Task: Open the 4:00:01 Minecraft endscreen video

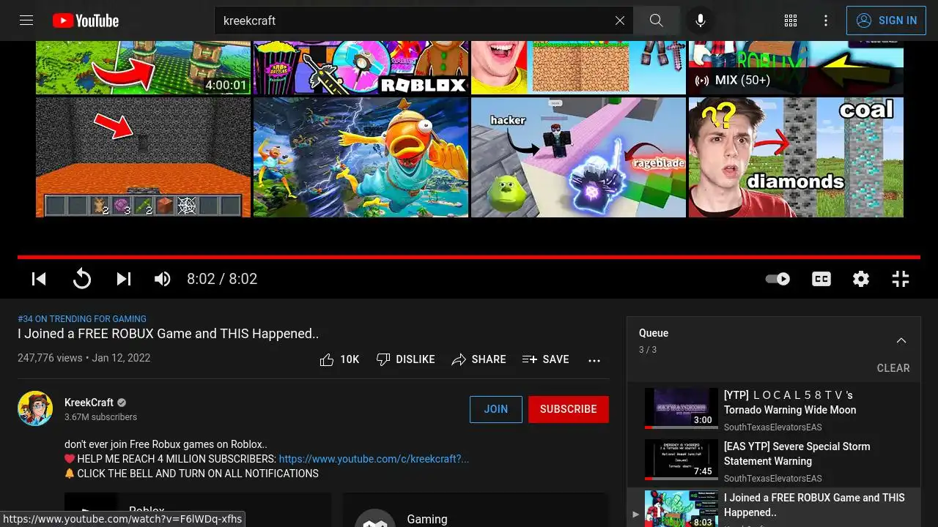Action: 144,68
